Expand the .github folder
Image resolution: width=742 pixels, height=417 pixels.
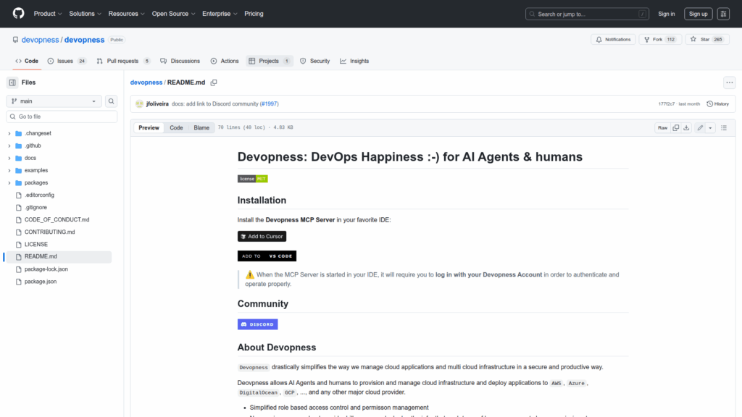click(9, 146)
